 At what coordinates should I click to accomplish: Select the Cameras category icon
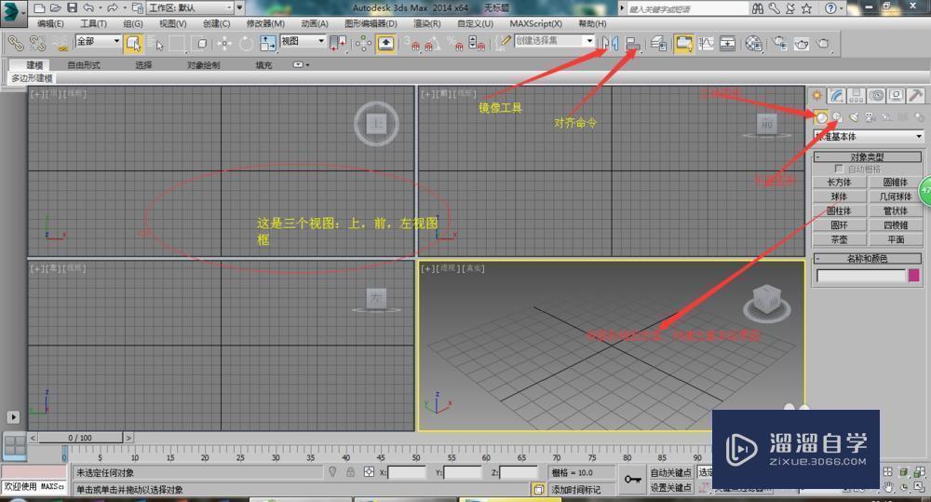[x=870, y=117]
